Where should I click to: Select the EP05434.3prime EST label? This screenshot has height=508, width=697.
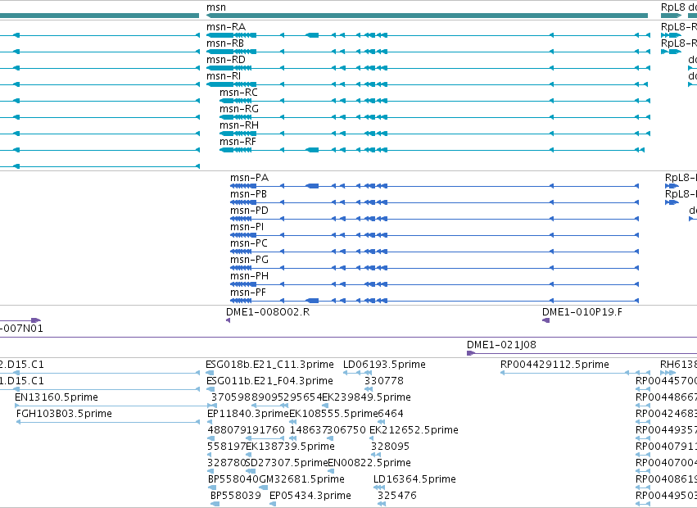click(310, 497)
